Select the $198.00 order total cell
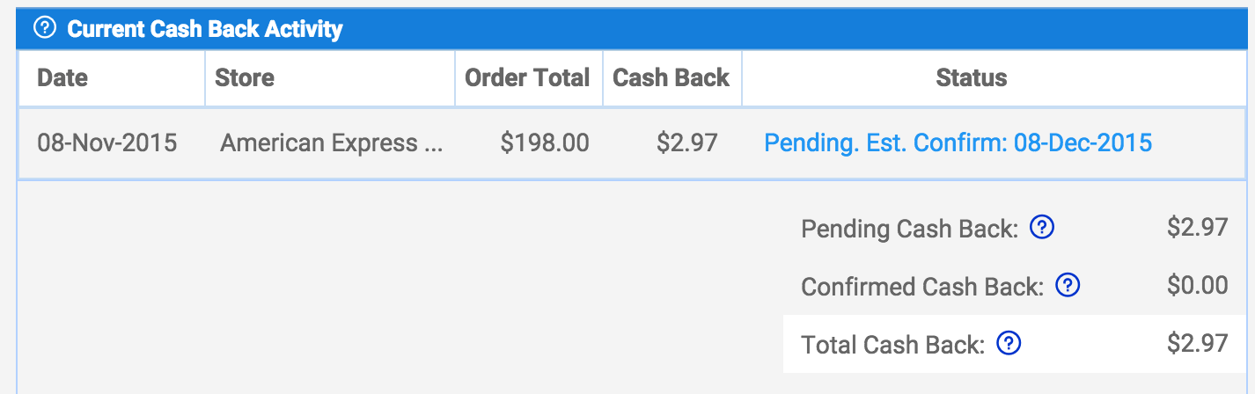 point(545,142)
